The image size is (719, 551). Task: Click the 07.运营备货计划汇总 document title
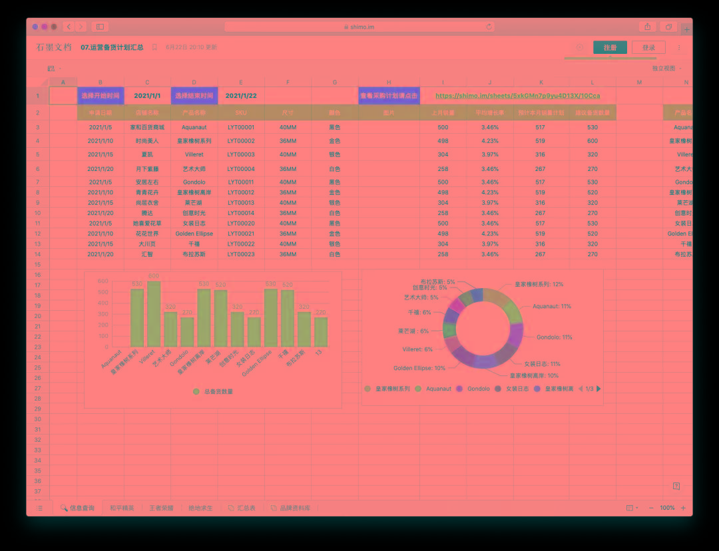pos(112,47)
